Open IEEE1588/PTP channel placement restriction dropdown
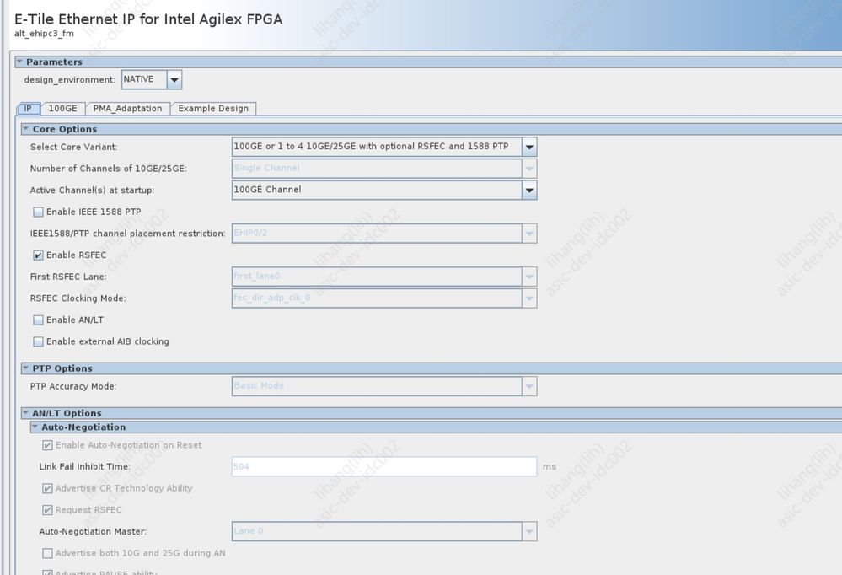 [384, 234]
